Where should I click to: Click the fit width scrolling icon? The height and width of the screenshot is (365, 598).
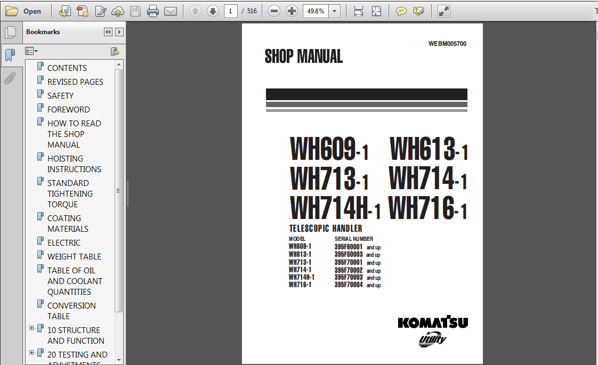pyautogui.click(x=359, y=11)
